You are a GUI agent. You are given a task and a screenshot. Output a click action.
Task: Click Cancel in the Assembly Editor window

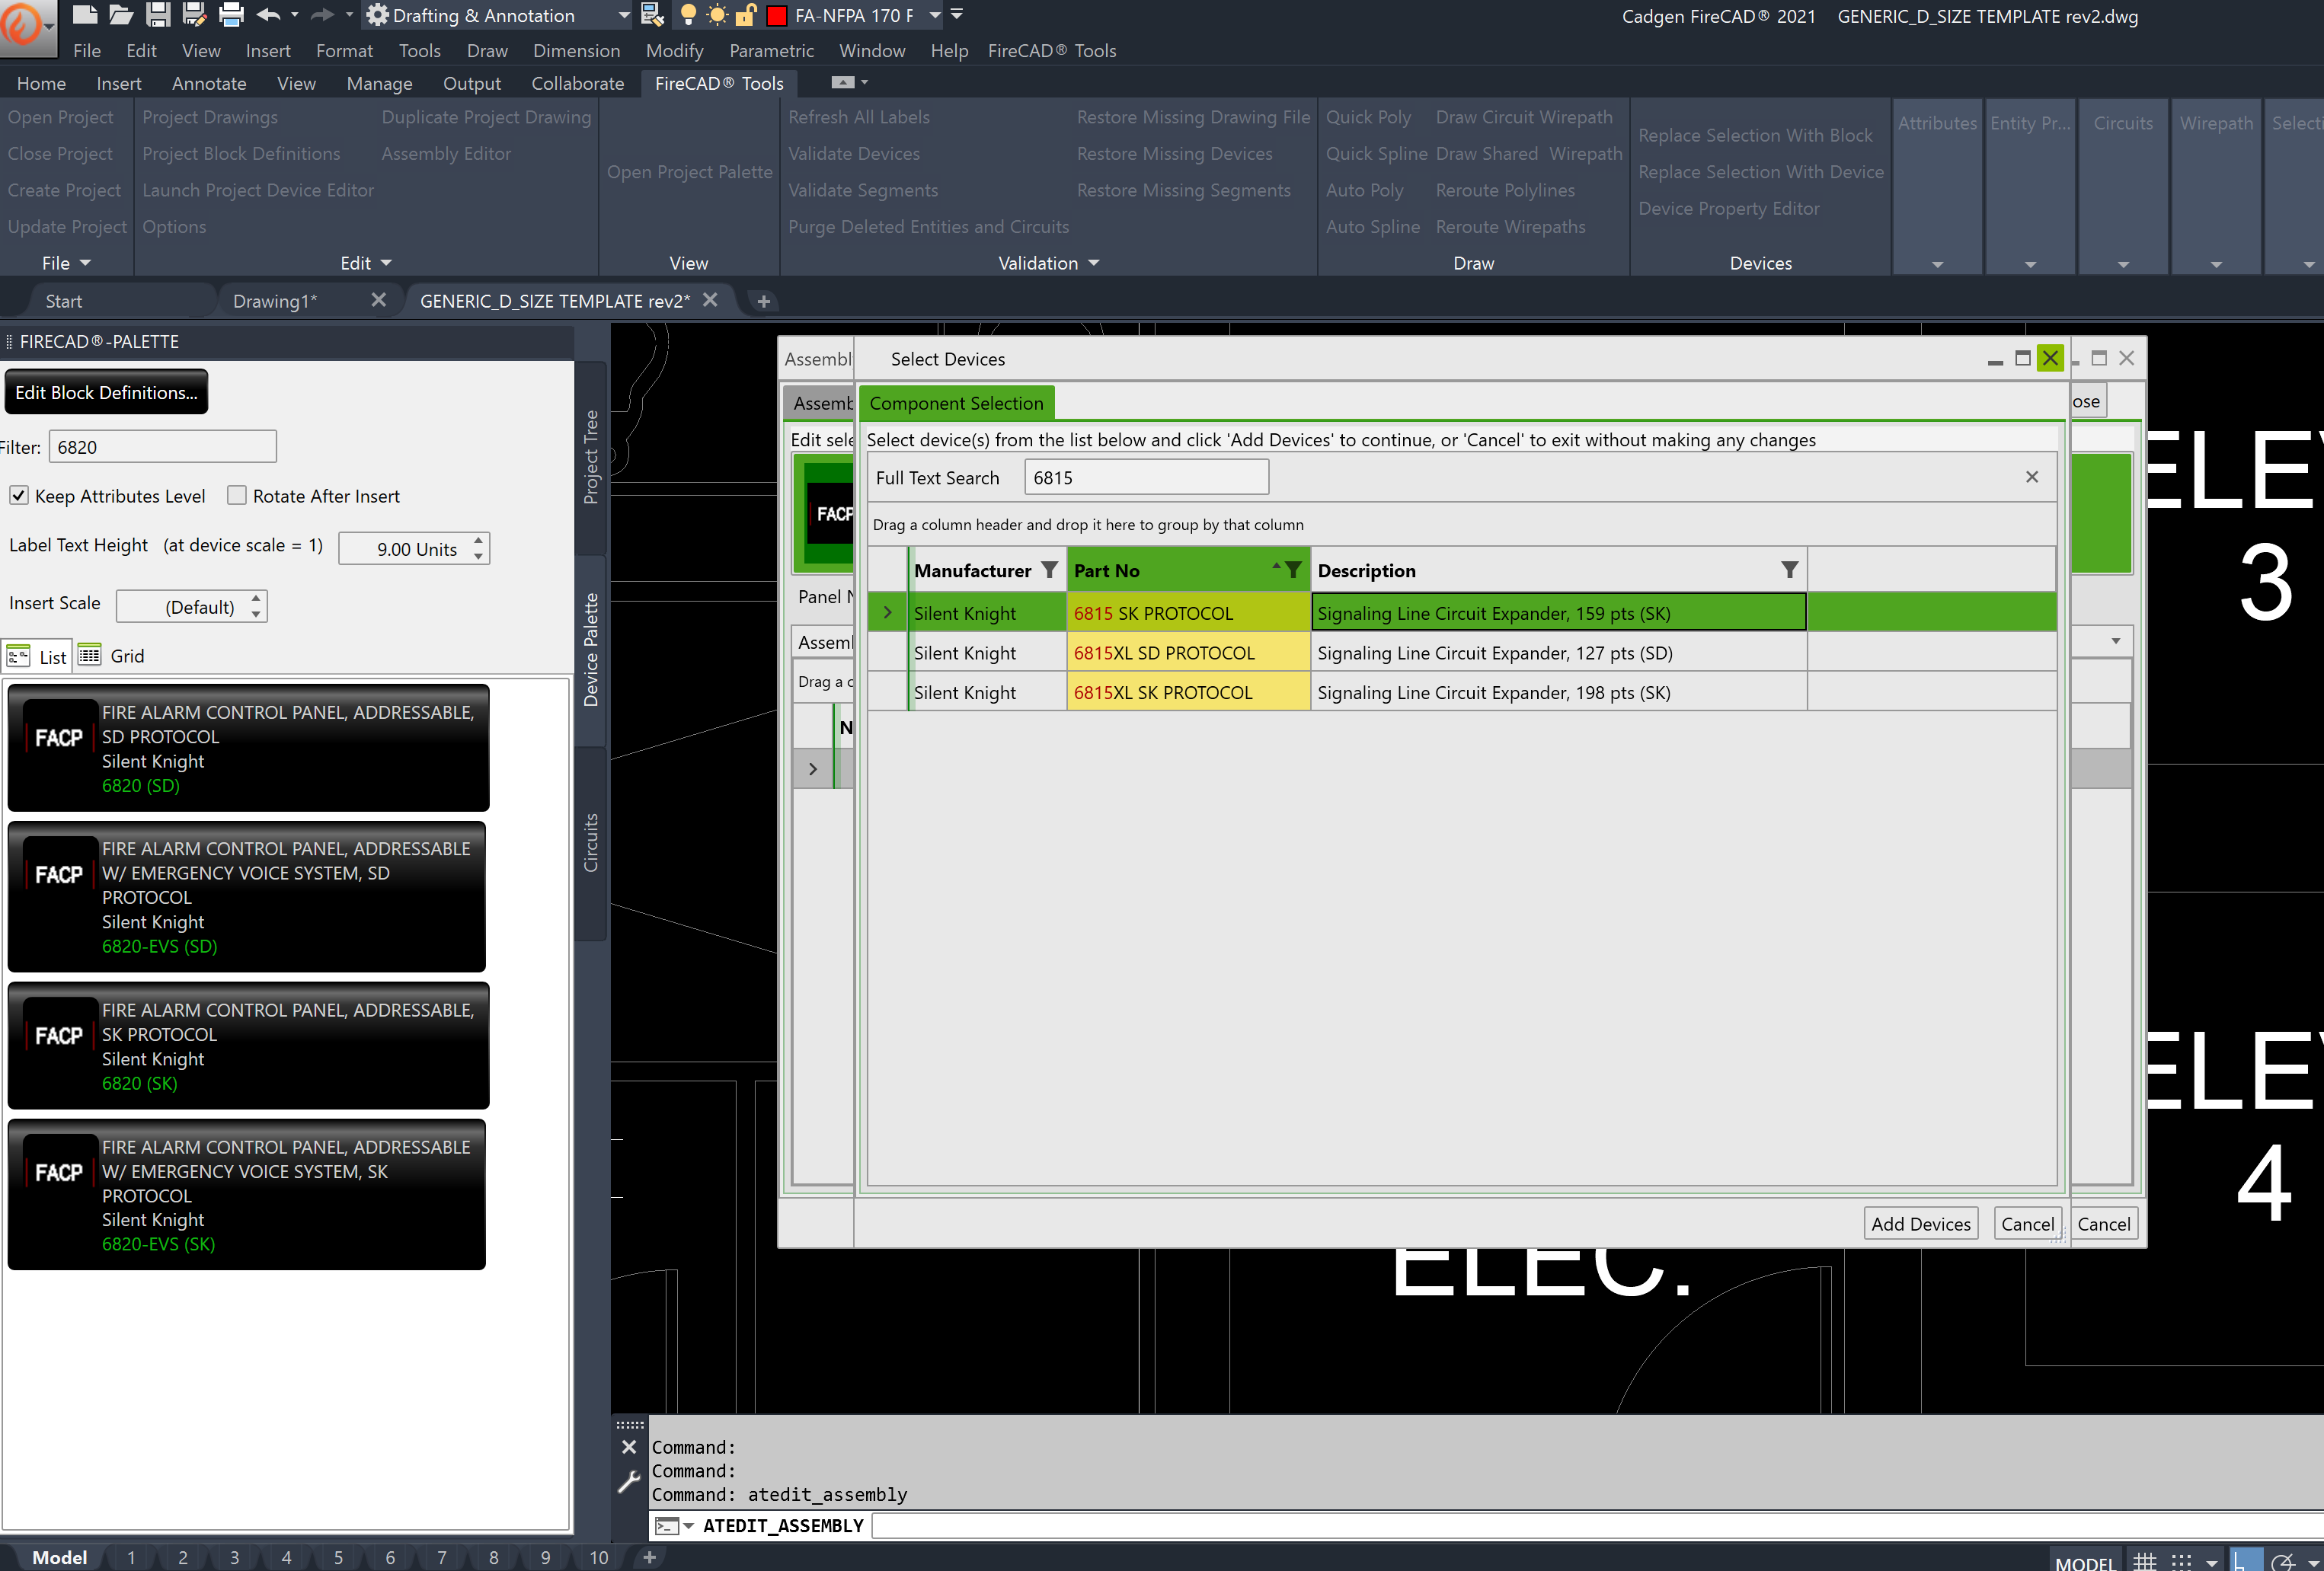coord(2103,1223)
